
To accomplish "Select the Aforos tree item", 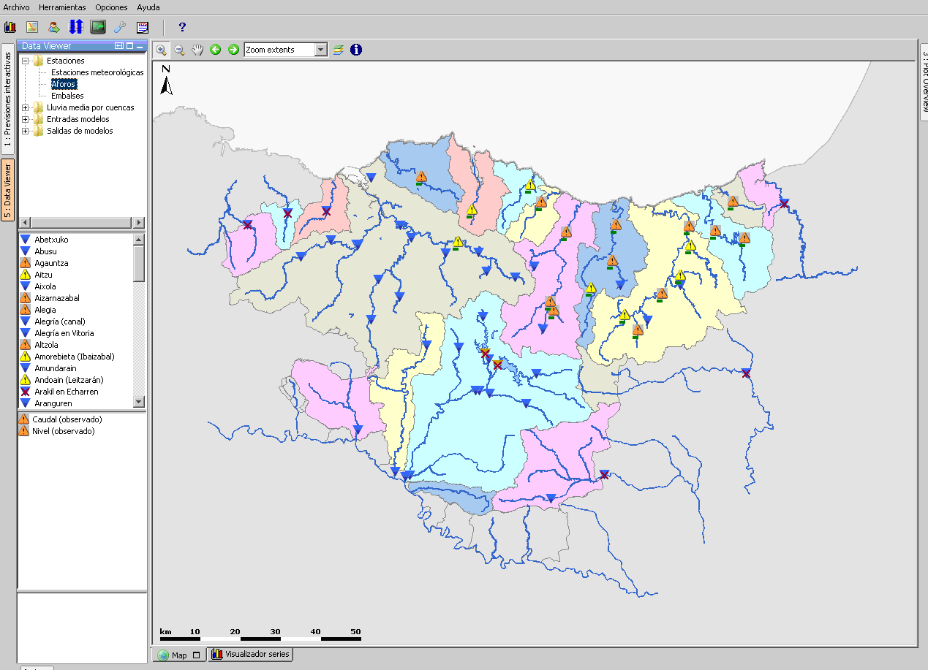I will 64,84.
